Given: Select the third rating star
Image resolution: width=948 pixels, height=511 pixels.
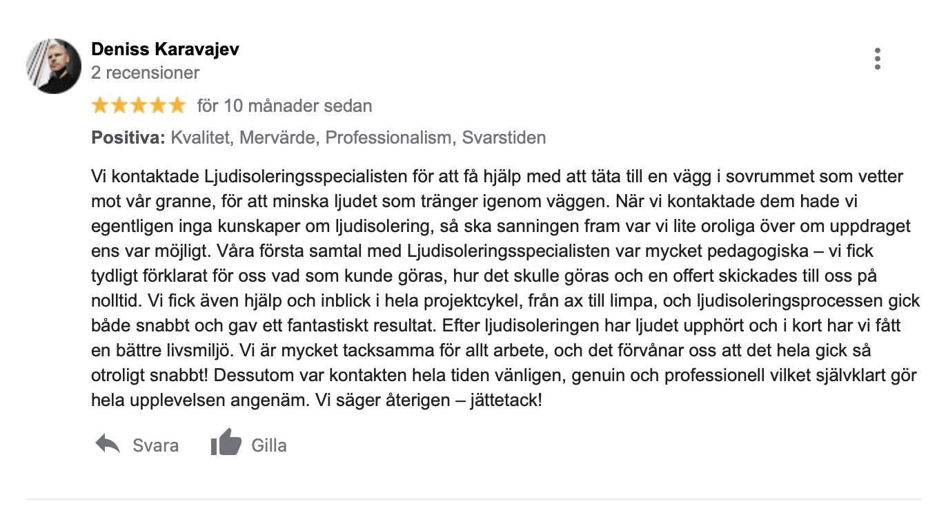Looking at the screenshot, I should click(139, 106).
